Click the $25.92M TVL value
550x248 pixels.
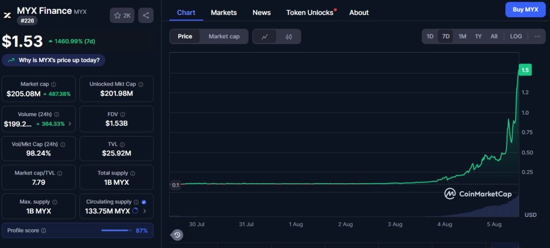coord(117,153)
